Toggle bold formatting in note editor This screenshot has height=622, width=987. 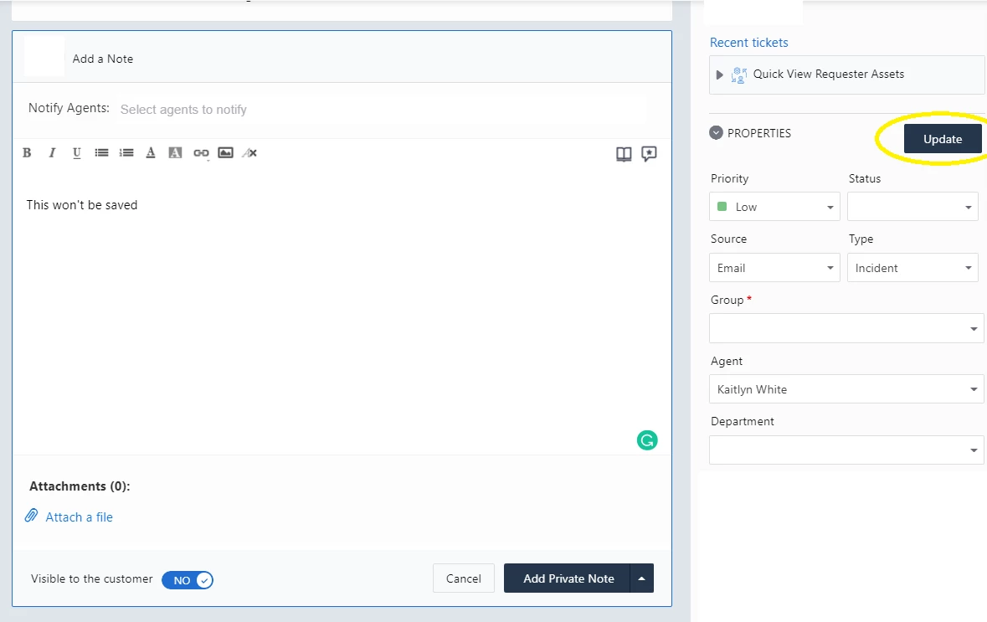tap(27, 153)
